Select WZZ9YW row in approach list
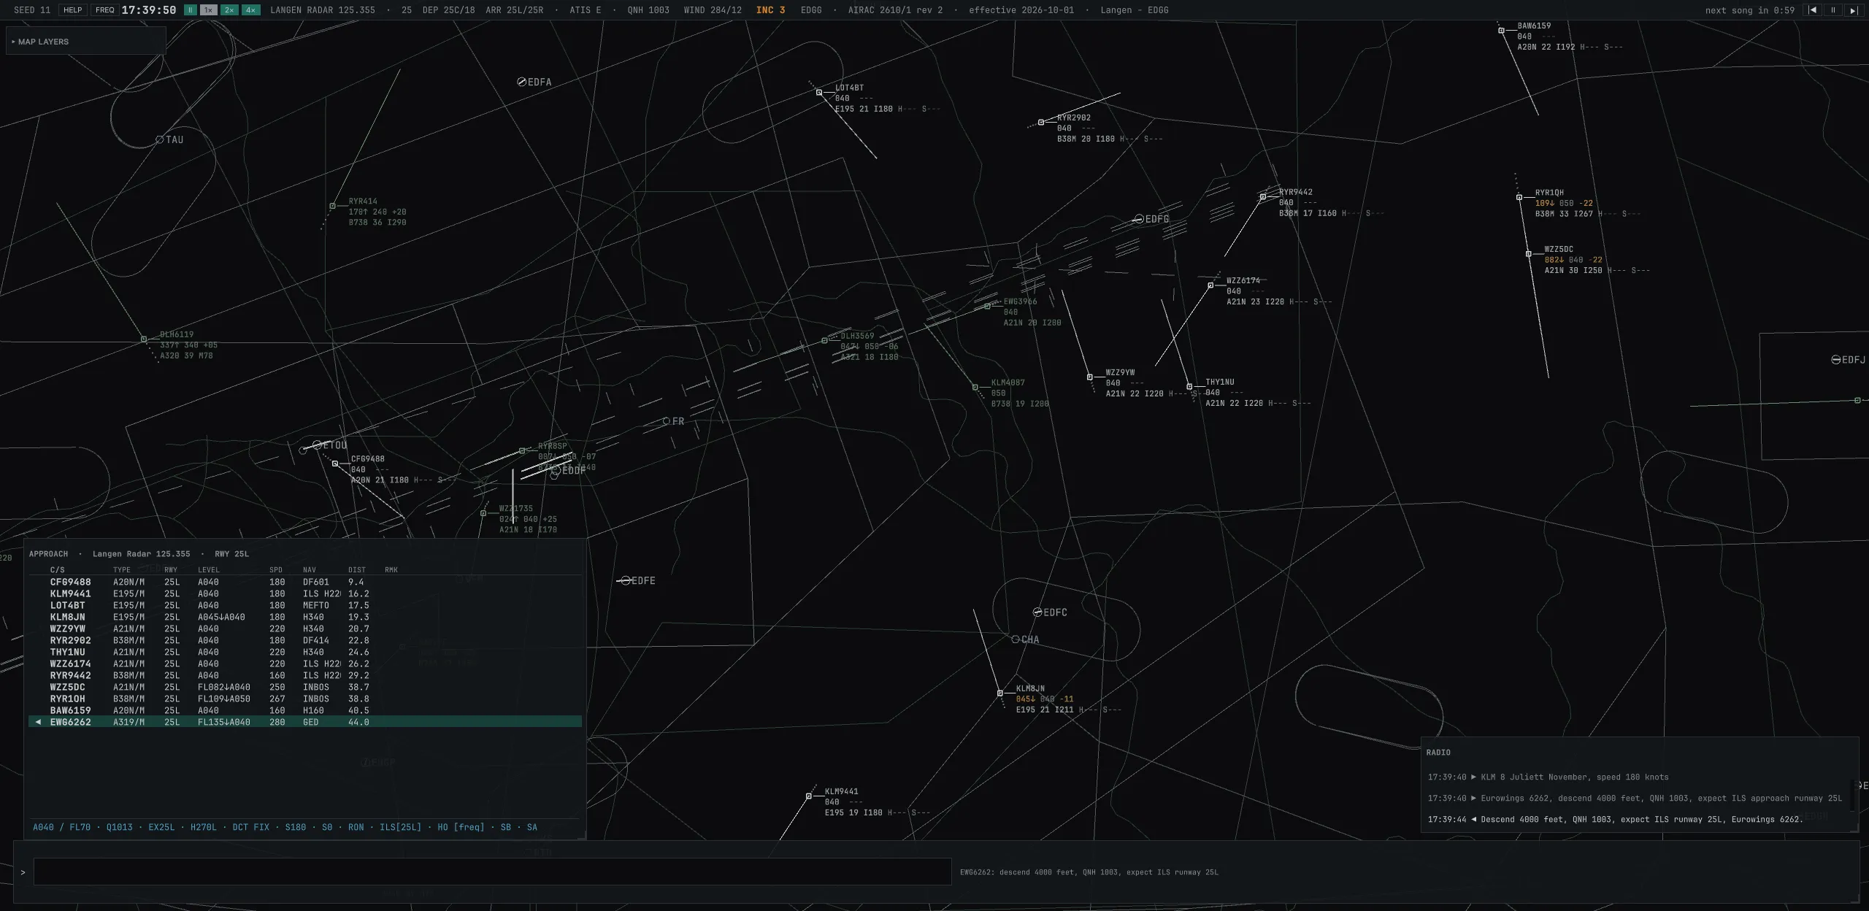1869x911 pixels. 305,629
